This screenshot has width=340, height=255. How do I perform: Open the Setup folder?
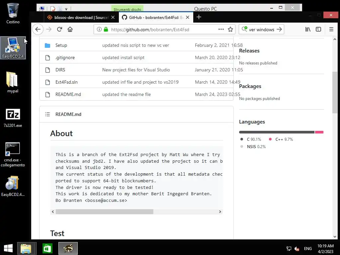pos(61,45)
